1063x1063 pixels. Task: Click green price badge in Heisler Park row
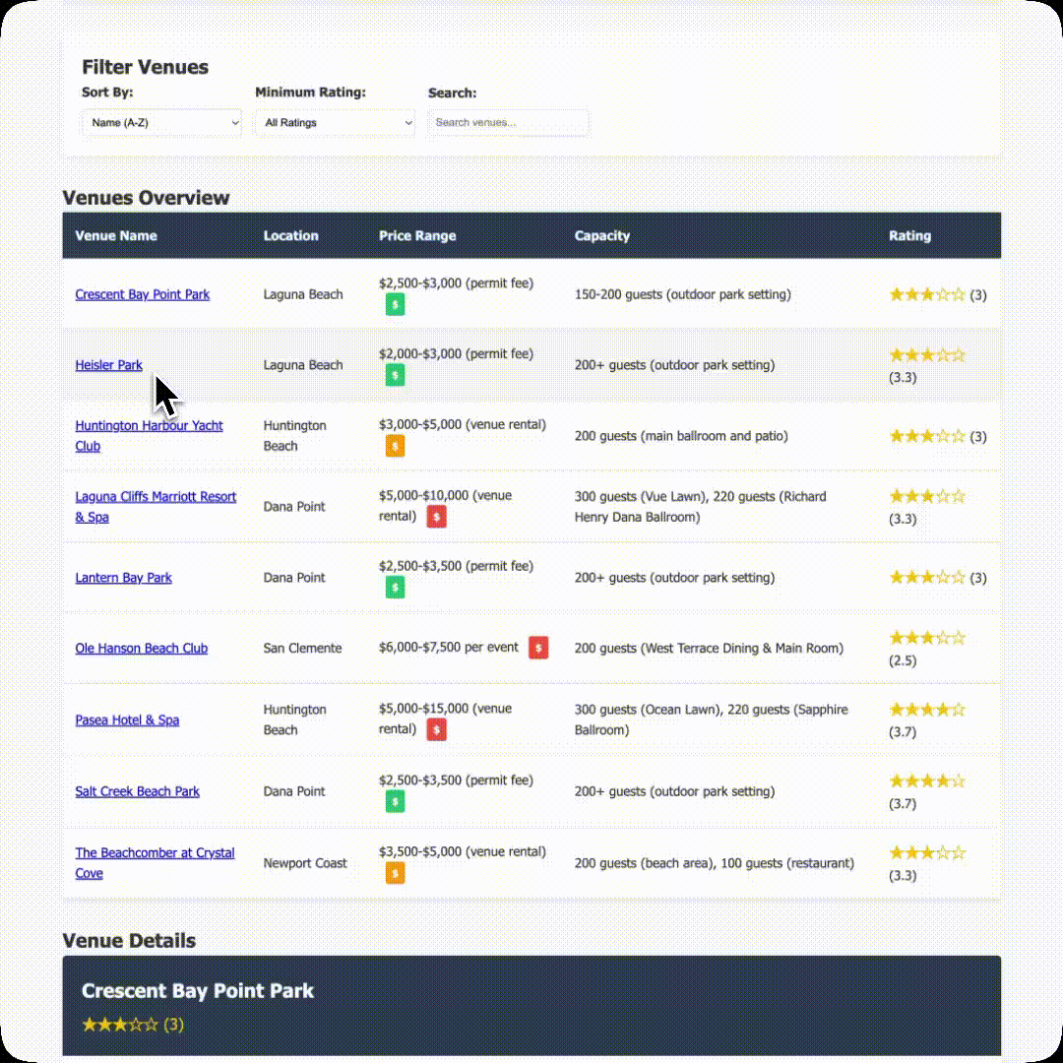coord(395,375)
